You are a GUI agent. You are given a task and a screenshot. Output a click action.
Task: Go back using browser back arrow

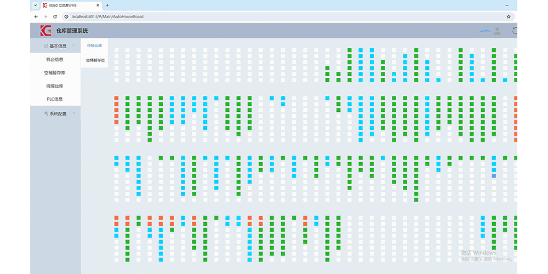36,16
